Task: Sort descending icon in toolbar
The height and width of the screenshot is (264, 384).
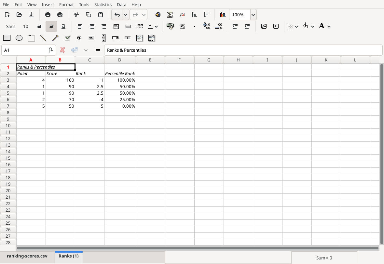Action: 206,15
